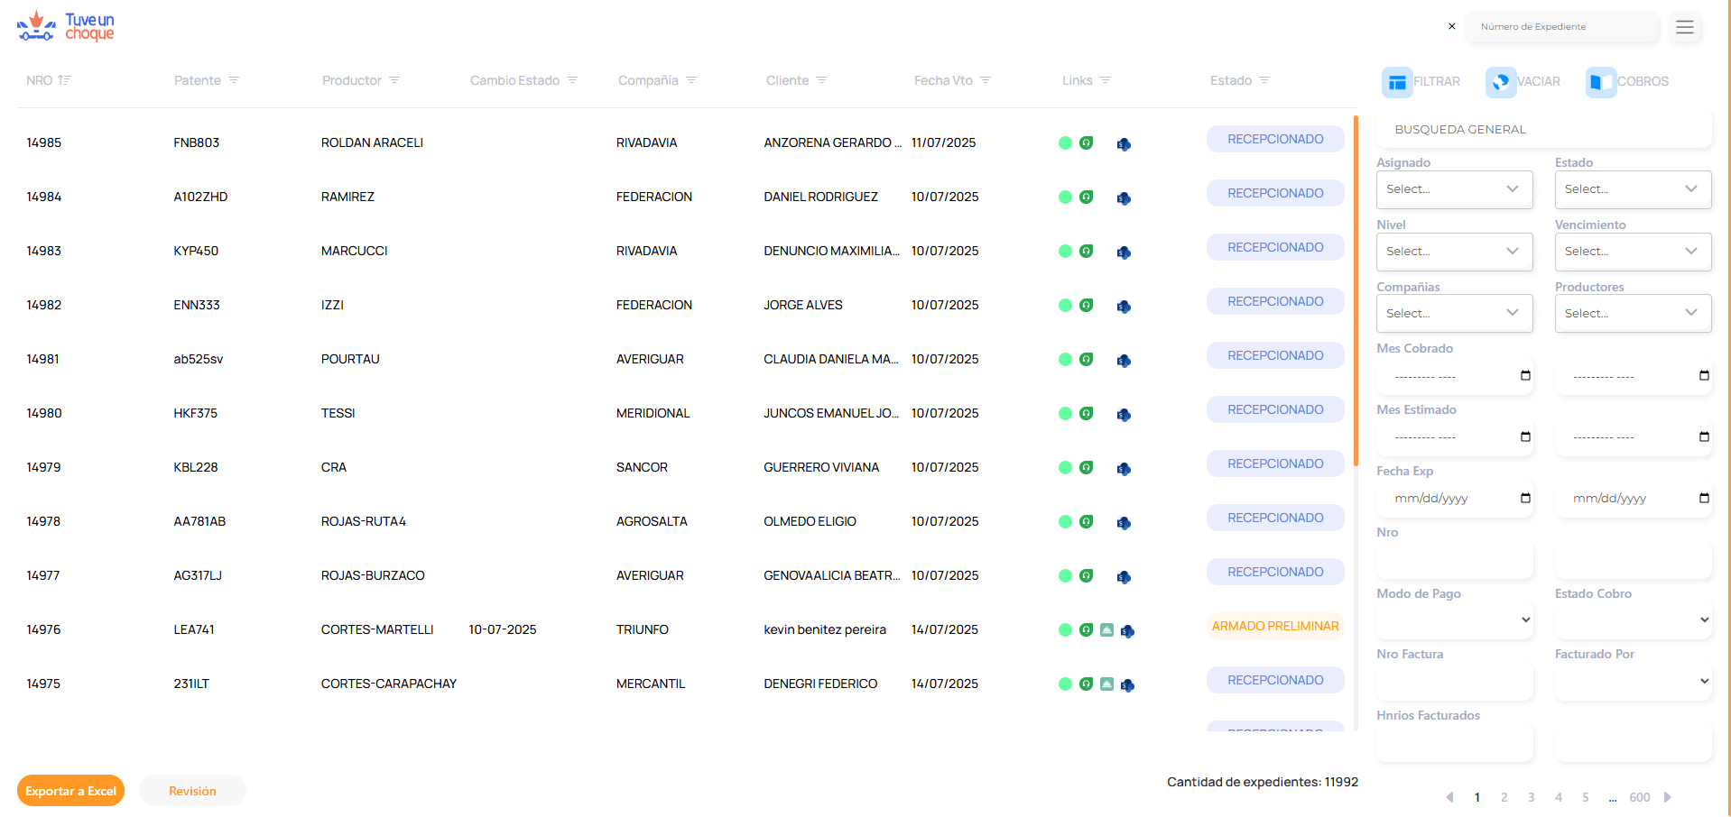The image size is (1731, 817).
Task: Expand the Asignado select dropdown
Action: tap(1454, 189)
